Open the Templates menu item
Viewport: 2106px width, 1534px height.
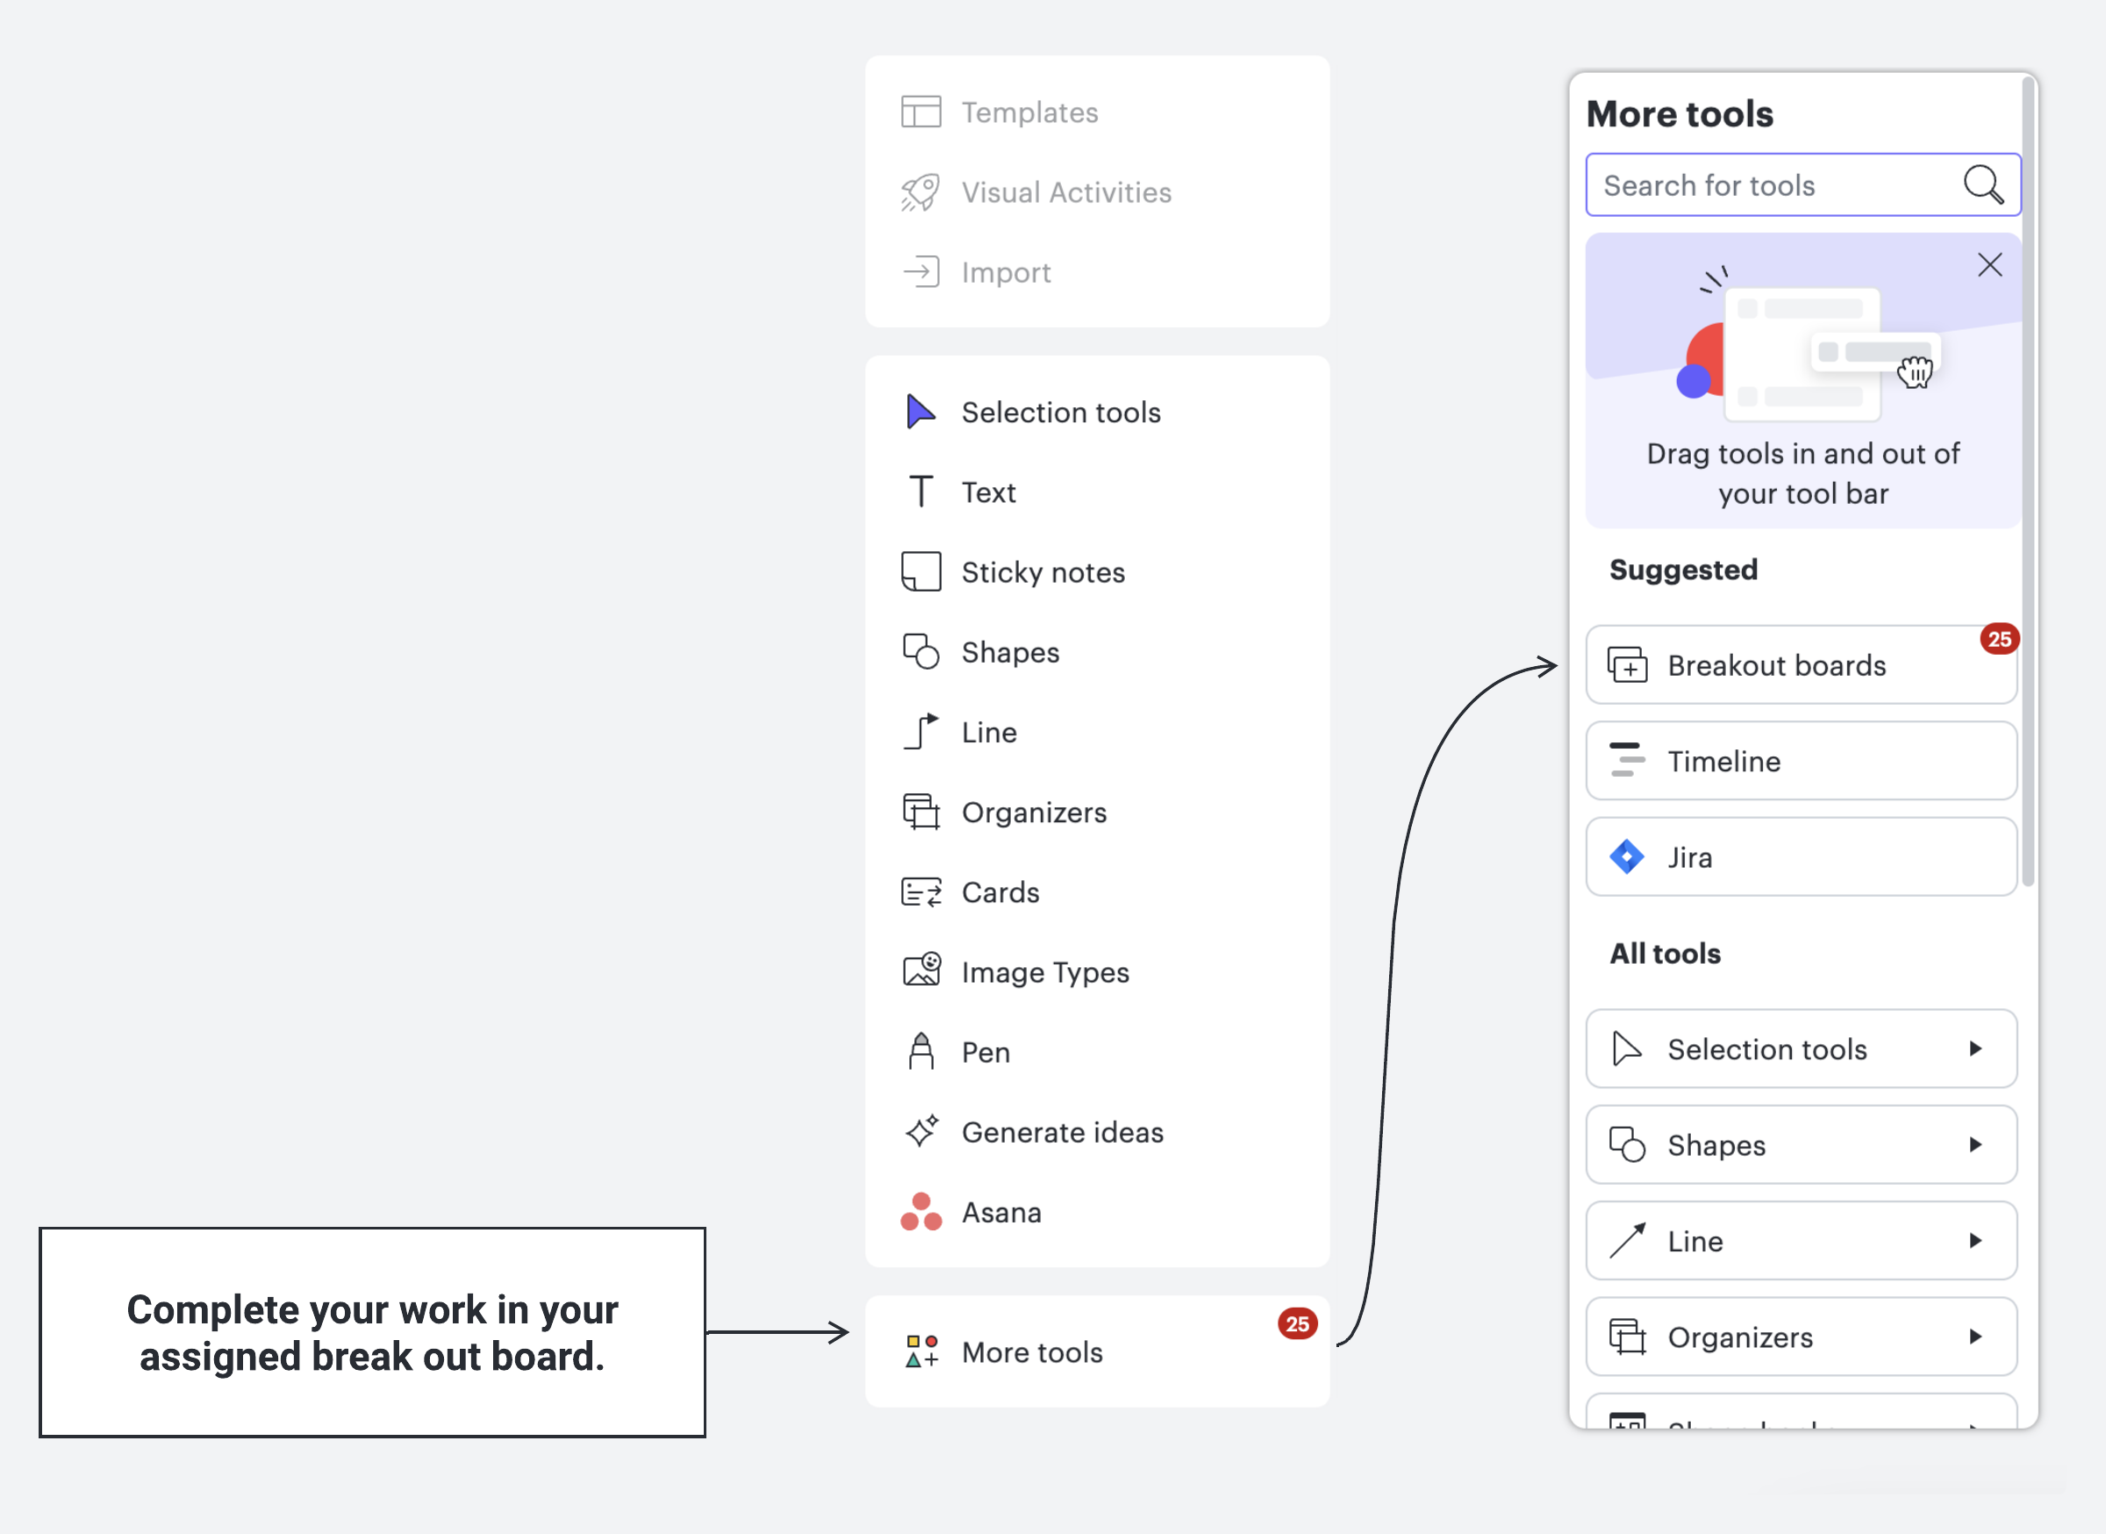1028,112
